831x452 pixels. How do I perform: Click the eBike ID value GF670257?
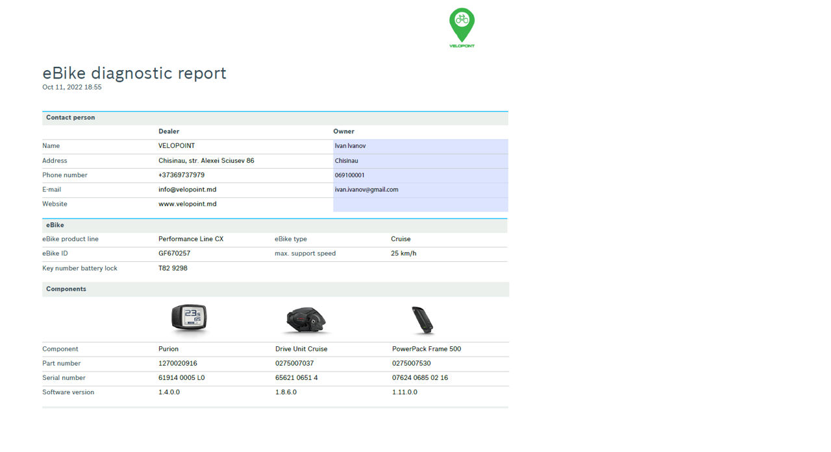pos(175,254)
